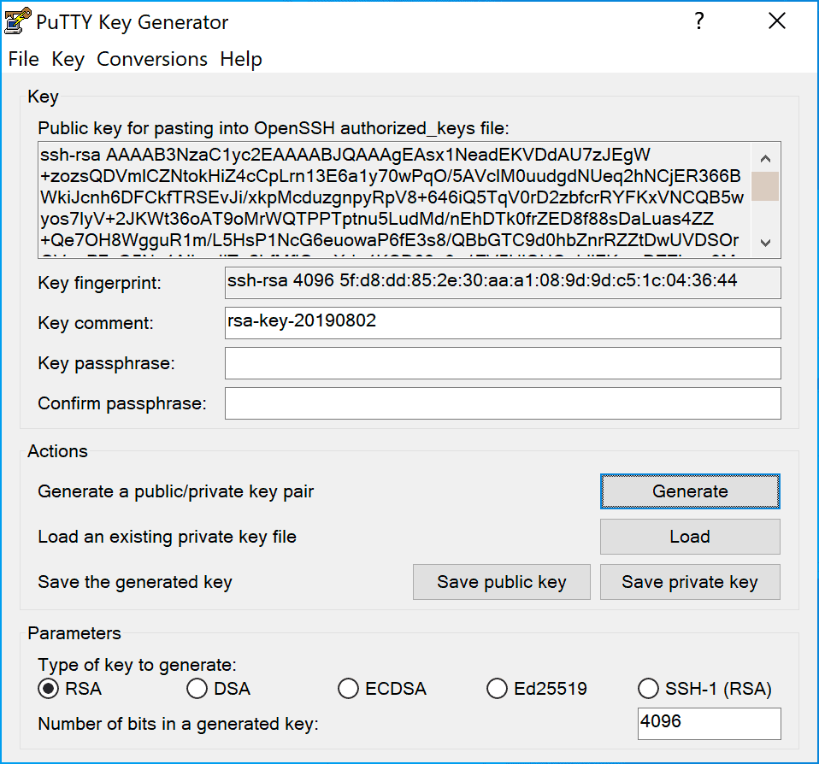Image resolution: width=819 pixels, height=764 pixels.
Task: Click Save private key
Action: [x=689, y=581]
